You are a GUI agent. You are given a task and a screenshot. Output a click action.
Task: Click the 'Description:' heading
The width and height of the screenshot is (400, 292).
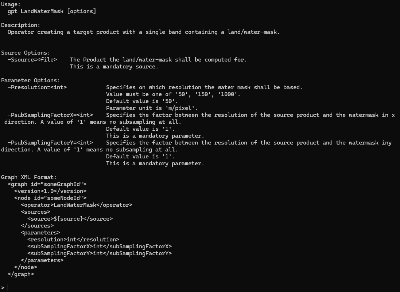point(21,25)
